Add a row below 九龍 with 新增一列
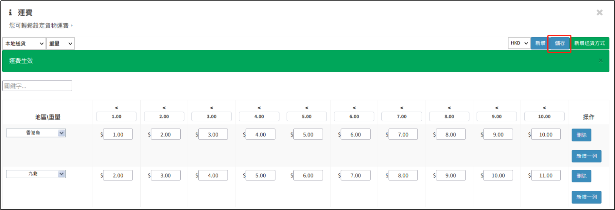The height and width of the screenshot is (210, 615). tap(586, 197)
